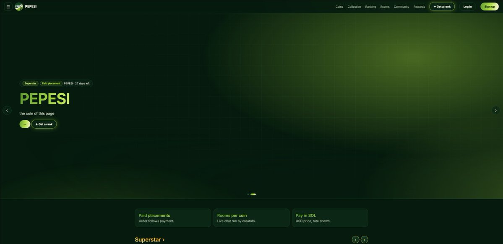Click the Pay in SOL info card

330,218
